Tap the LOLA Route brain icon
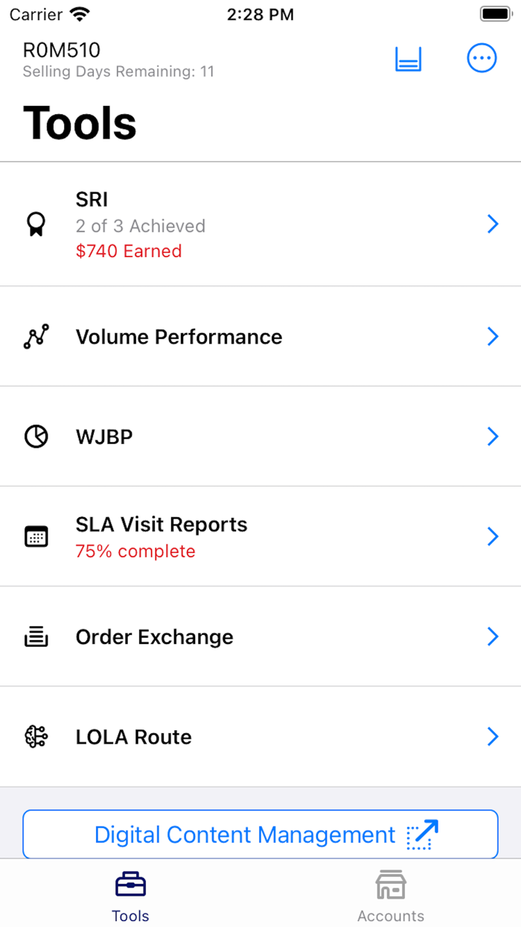The width and height of the screenshot is (521, 927). click(x=36, y=737)
